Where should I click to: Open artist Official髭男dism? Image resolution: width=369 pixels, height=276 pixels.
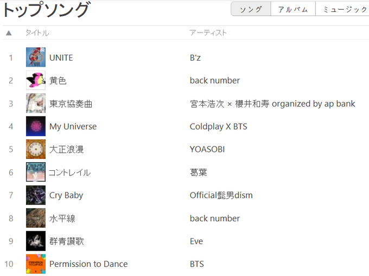[x=221, y=195]
